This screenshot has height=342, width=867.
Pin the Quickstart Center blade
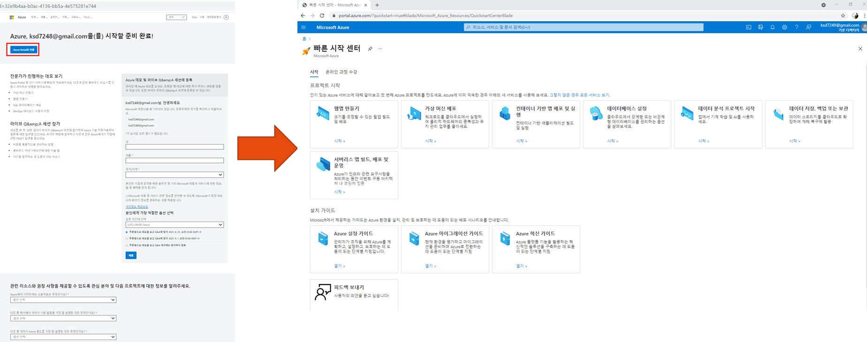click(370, 49)
